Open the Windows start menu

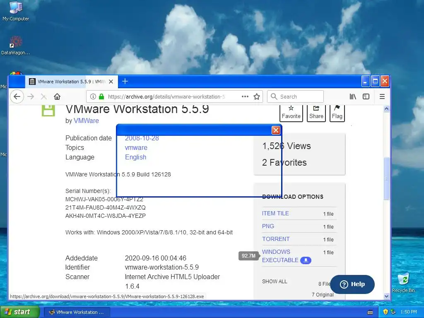coord(19,312)
